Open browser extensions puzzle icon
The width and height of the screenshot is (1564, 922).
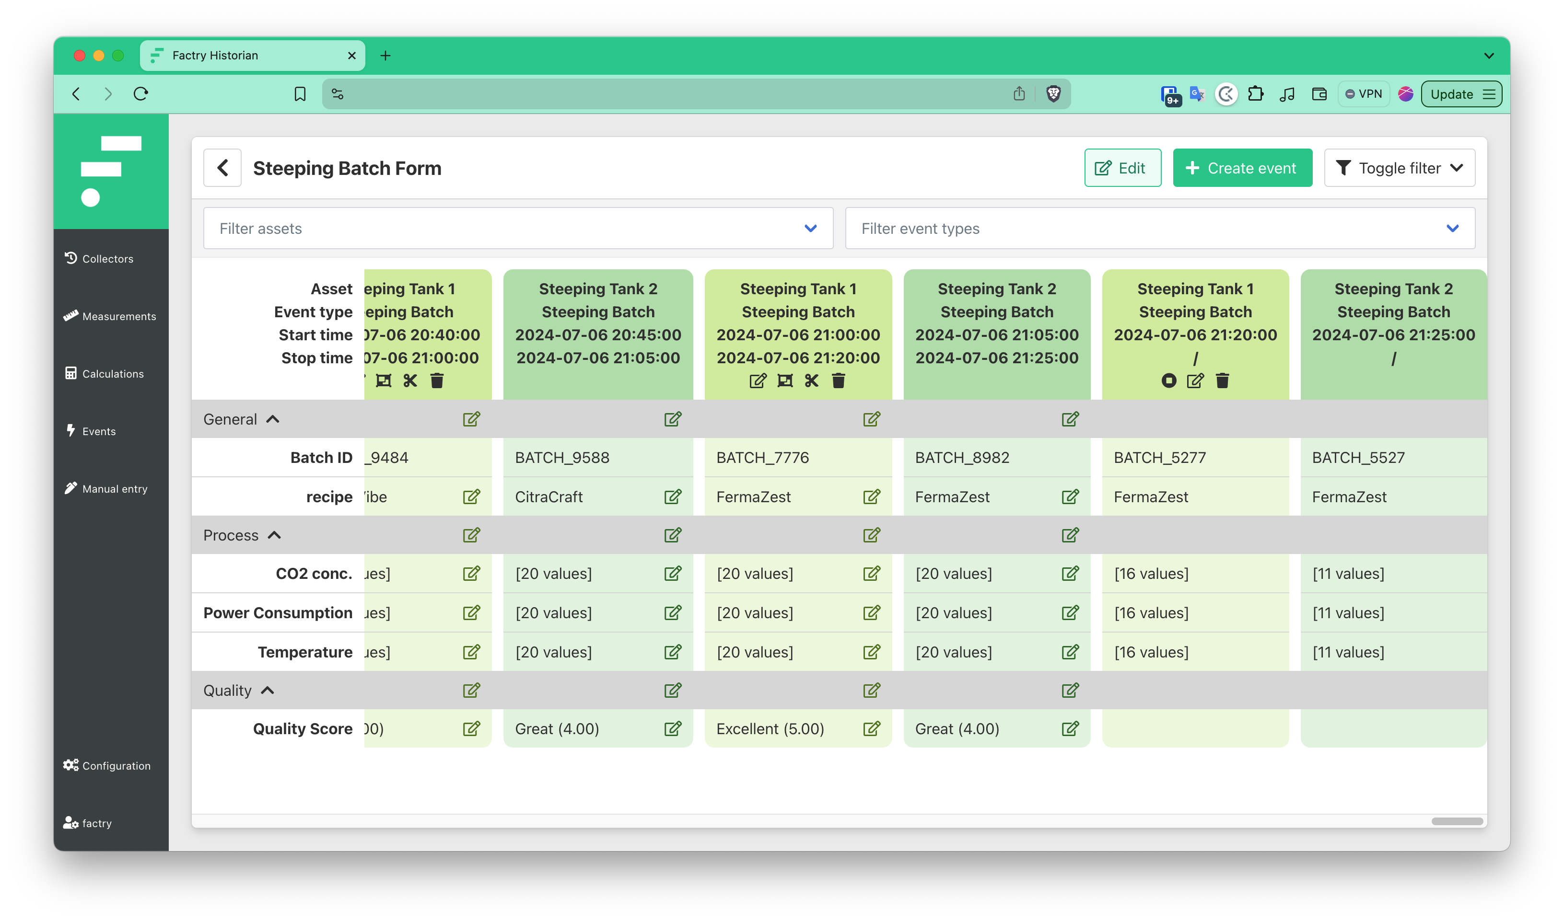click(1255, 94)
